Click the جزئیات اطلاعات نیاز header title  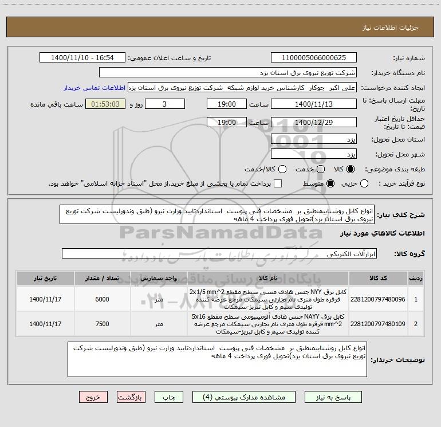[x=391, y=28]
